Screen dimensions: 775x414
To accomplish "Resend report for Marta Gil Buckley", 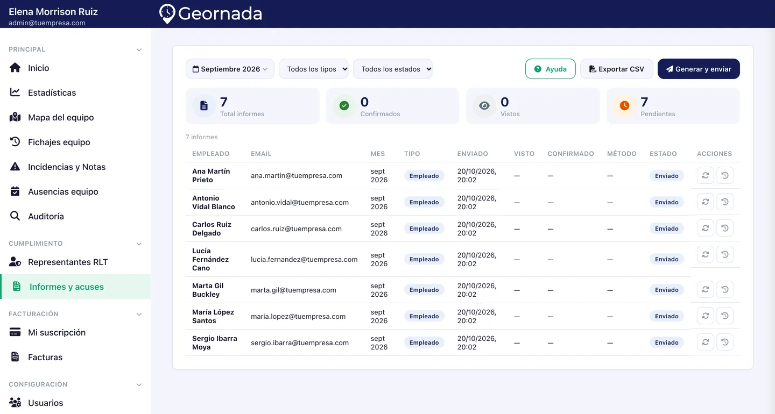I will tap(706, 289).
